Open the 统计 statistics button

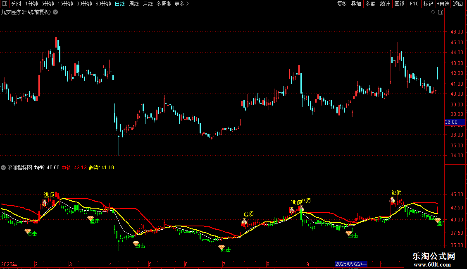[x=385, y=4]
